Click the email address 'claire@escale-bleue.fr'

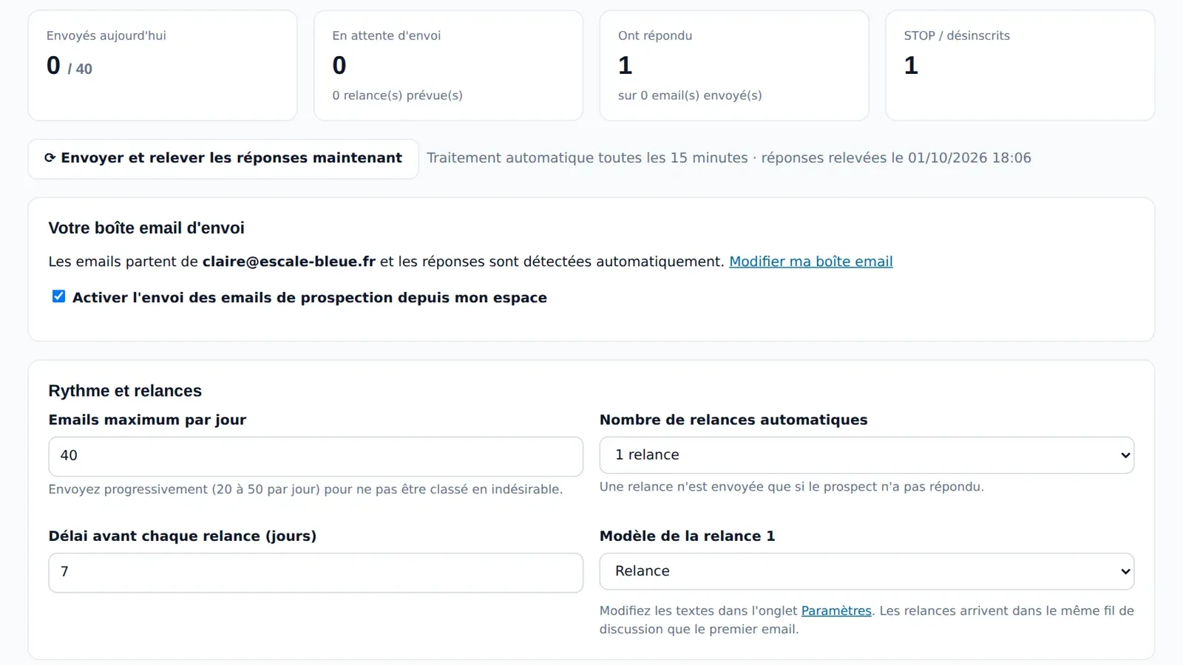coord(289,262)
